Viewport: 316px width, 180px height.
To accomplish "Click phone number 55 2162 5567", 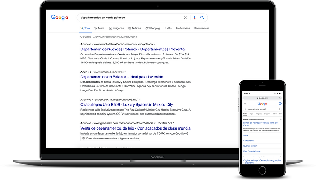I will (x=166, y=123).
